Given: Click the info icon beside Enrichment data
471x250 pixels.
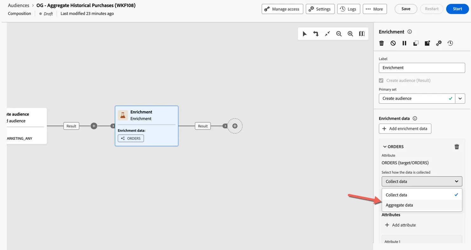Looking at the screenshot, I should pos(415,119).
